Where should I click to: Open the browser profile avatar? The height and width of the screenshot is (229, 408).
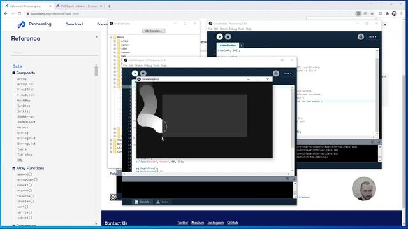coord(394,13)
